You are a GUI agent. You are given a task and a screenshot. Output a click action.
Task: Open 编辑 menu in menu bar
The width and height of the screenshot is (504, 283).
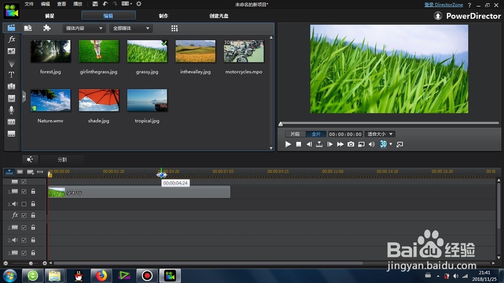(x=45, y=4)
